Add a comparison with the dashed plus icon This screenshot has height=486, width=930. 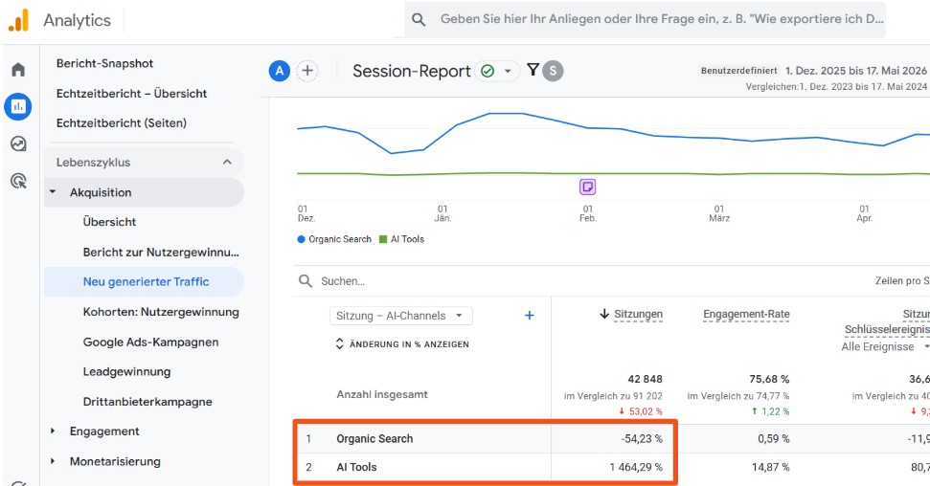point(307,71)
